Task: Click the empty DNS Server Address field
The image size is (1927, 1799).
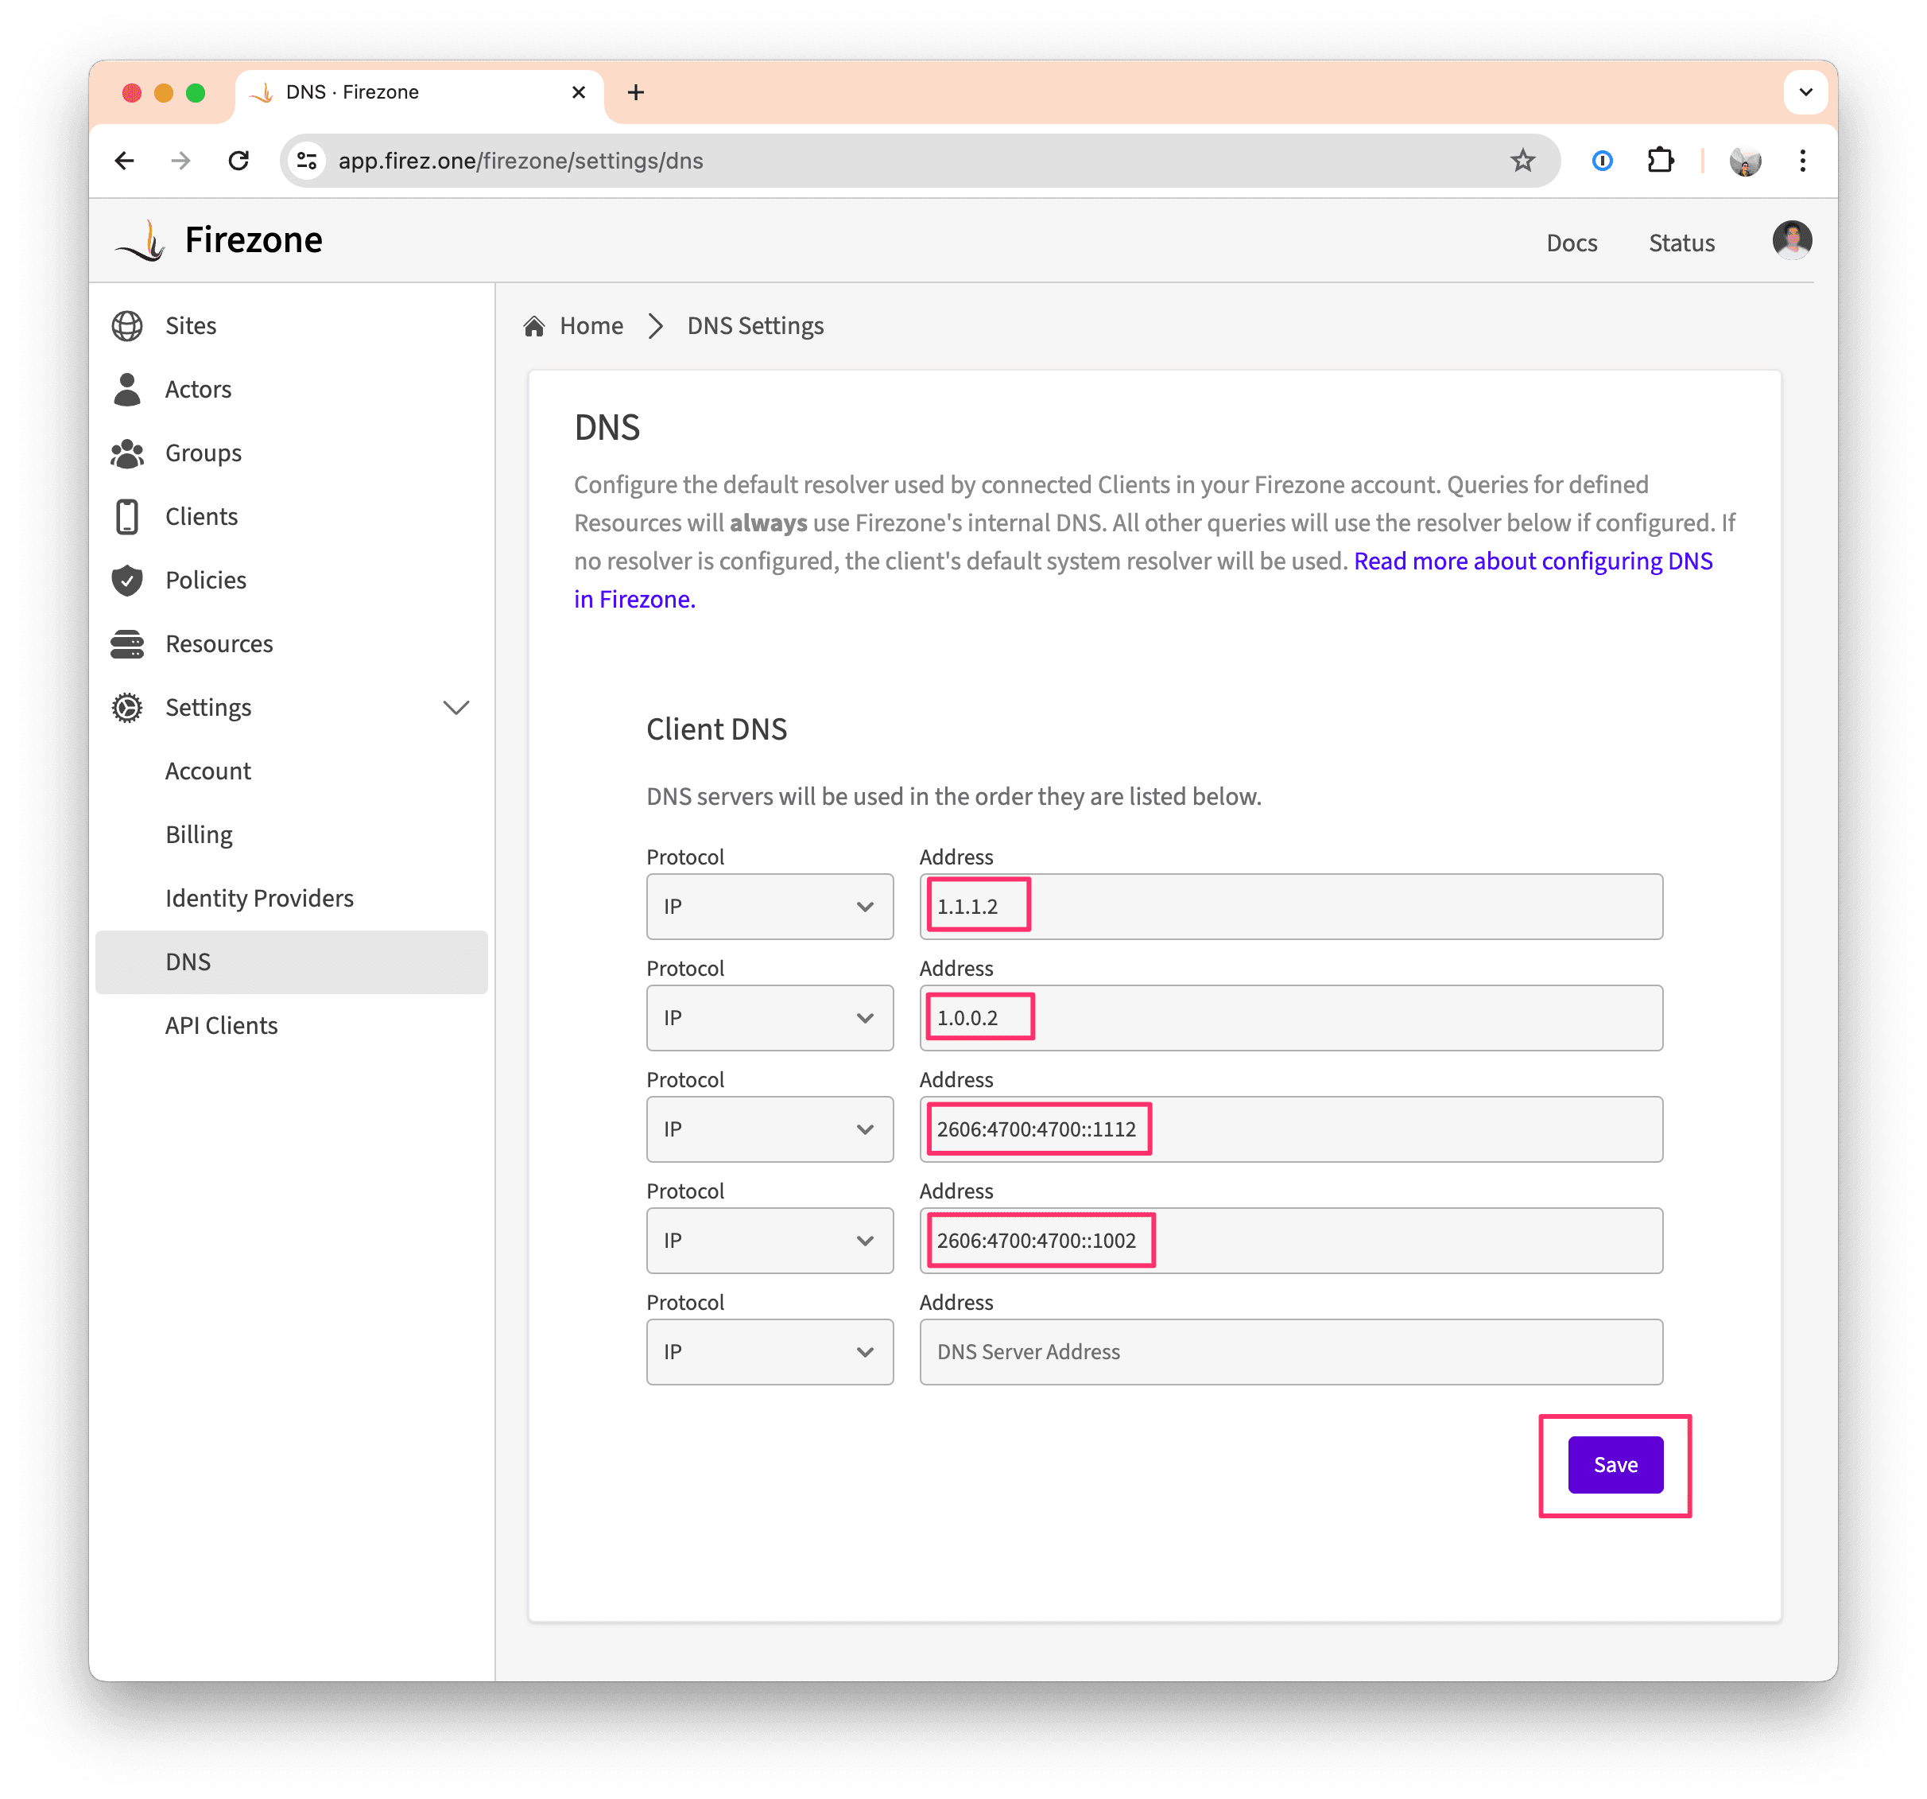Action: pos(1290,1352)
